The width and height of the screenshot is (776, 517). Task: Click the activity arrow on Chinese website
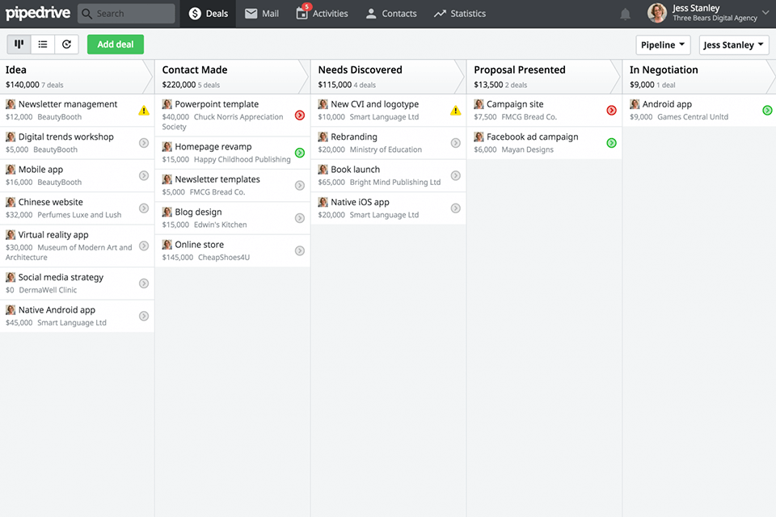144,208
